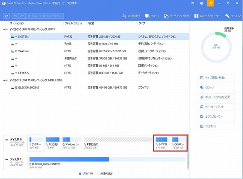
Task: Click the disk map vertical scrollbar
Action: click(x=188, y=152)
